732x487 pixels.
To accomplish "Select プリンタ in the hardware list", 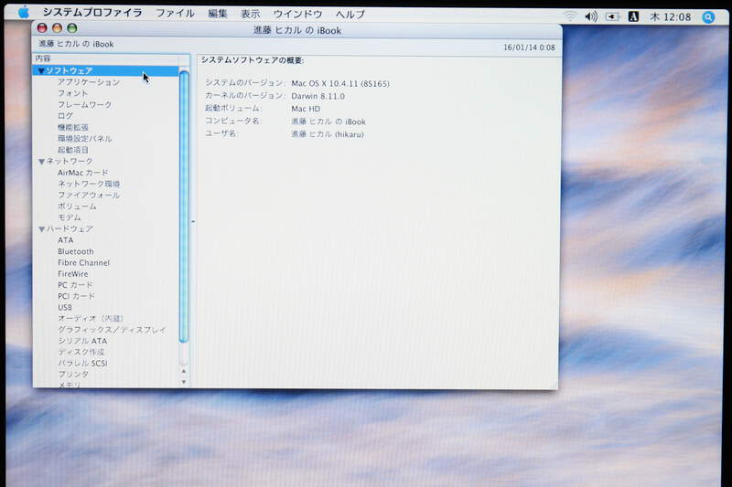I will [73, 375].
